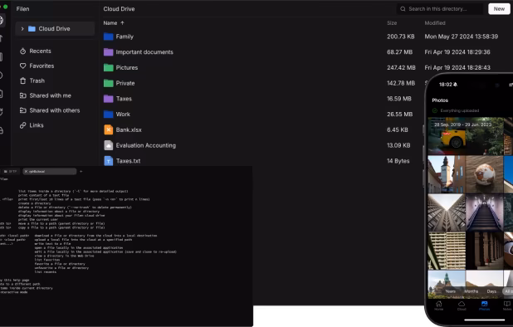Image resolution: width=513 pixels, height=327 pixels.
Task: Open the blue Work folder icon
Action: (x=108, y=115)
